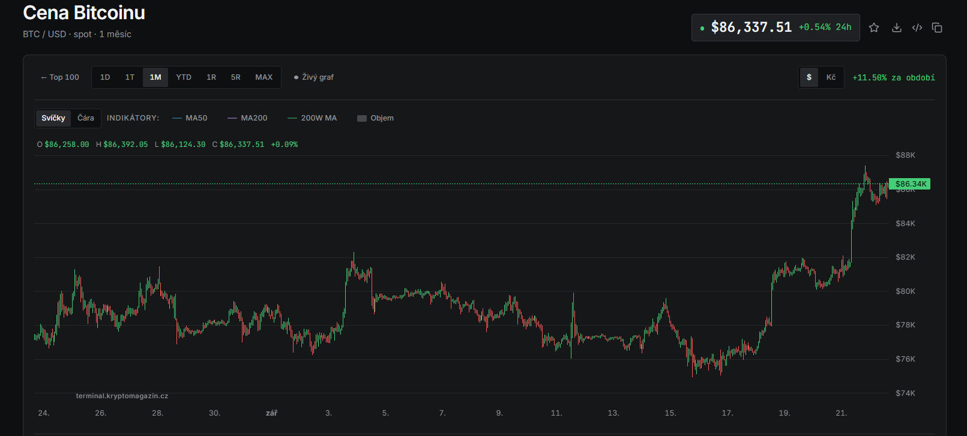967x436 pixels.
Task: Switch to YTD range
Action: pyautogui.click(x=184, y=77)
